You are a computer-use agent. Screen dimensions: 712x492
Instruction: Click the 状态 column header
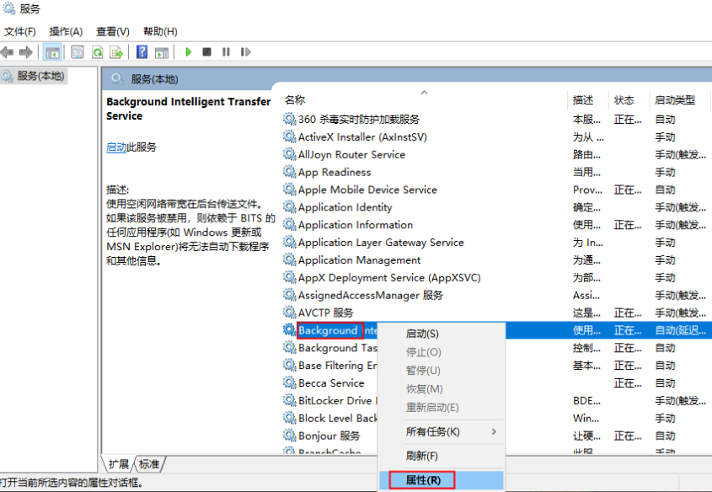coord(624,100)
